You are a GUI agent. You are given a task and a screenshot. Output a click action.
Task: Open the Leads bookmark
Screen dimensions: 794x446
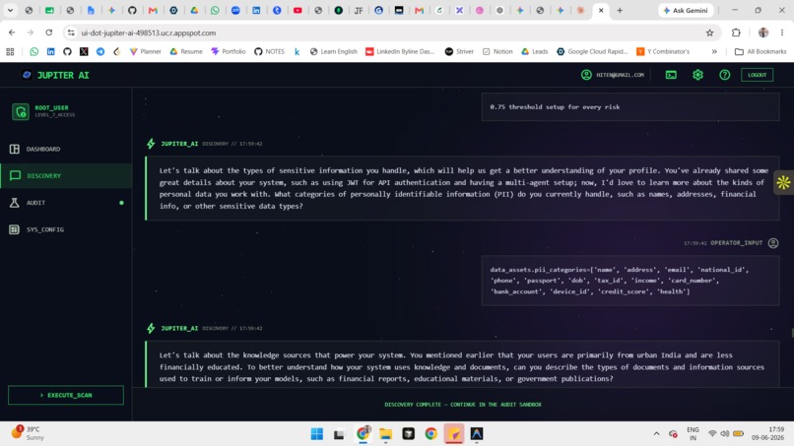click(534, 51)
